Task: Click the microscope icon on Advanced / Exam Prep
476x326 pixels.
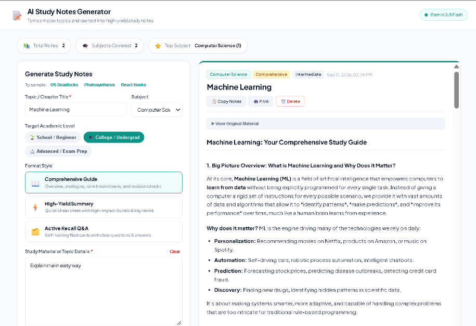Action: [x=32, y=151]
